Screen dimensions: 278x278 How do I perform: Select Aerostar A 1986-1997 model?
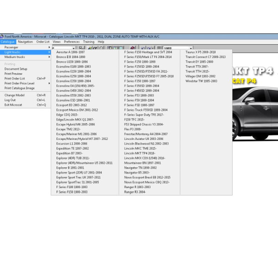pos(70,52)
